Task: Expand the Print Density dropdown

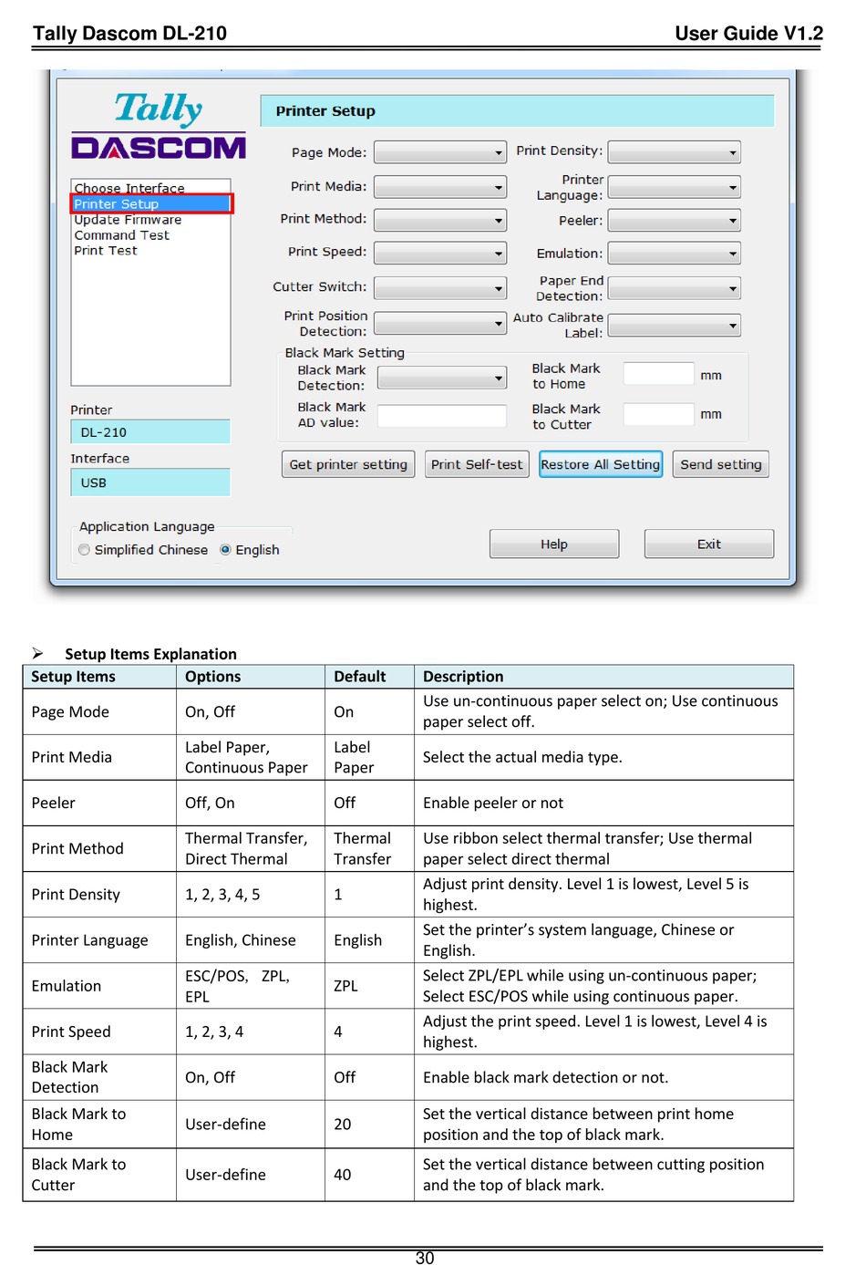Action: point(674,152)
